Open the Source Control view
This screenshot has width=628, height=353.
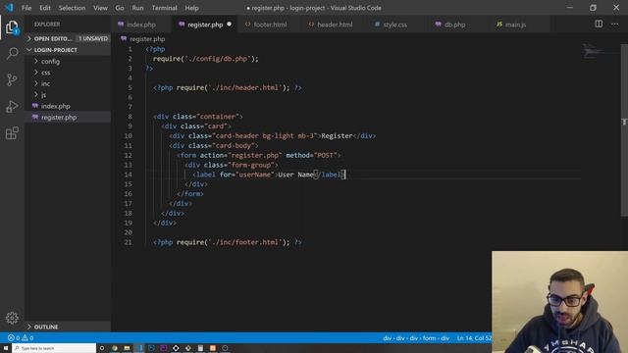click(12, 79)
